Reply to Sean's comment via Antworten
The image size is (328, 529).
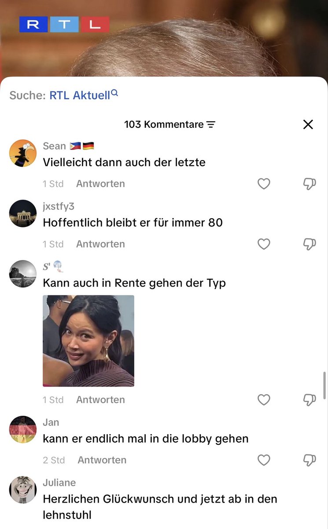pyautogui.click(x=100, y=184)
